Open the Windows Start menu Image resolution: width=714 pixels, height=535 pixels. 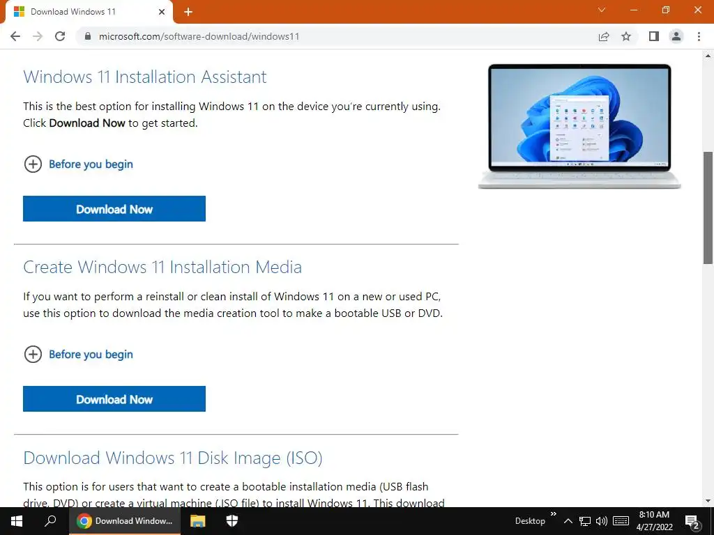(17, 521)
